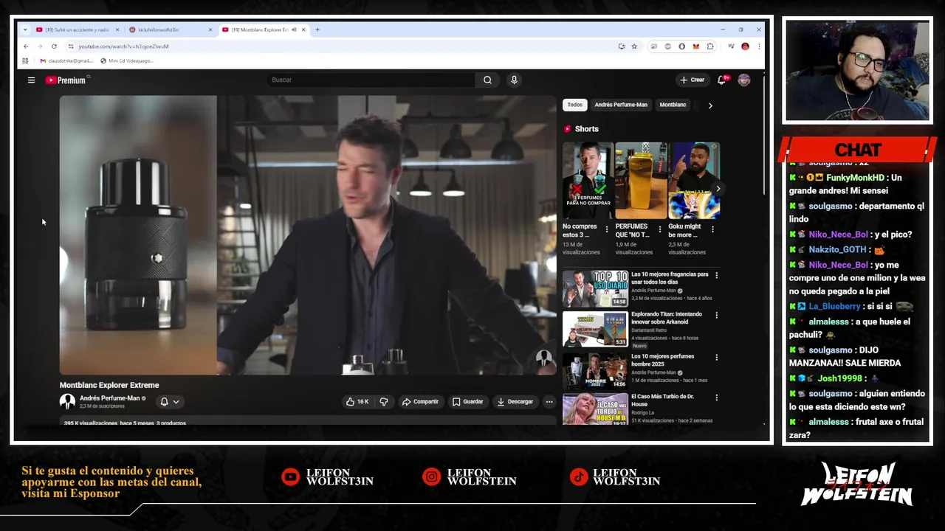This screenshot has height=531, width=945.
Task: Open Andrés Perfume-Man channel name link
Action: tap(109, 398)
